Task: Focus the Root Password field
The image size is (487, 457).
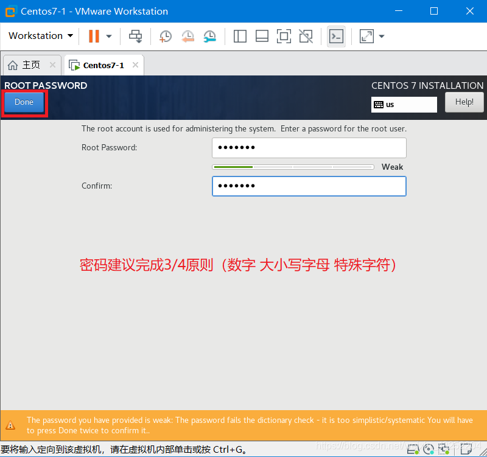Action: tap(309, 148)
